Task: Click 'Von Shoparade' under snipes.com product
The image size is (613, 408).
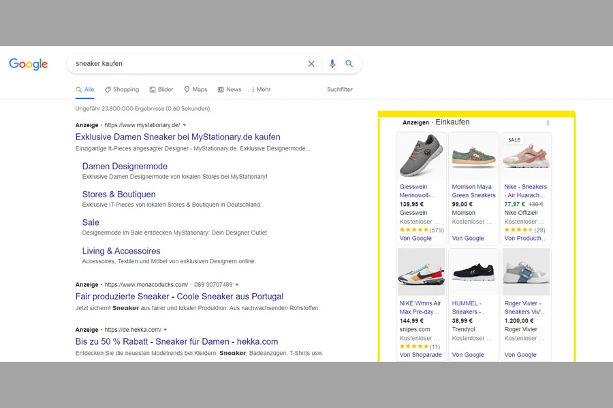Action: point(421,355)
